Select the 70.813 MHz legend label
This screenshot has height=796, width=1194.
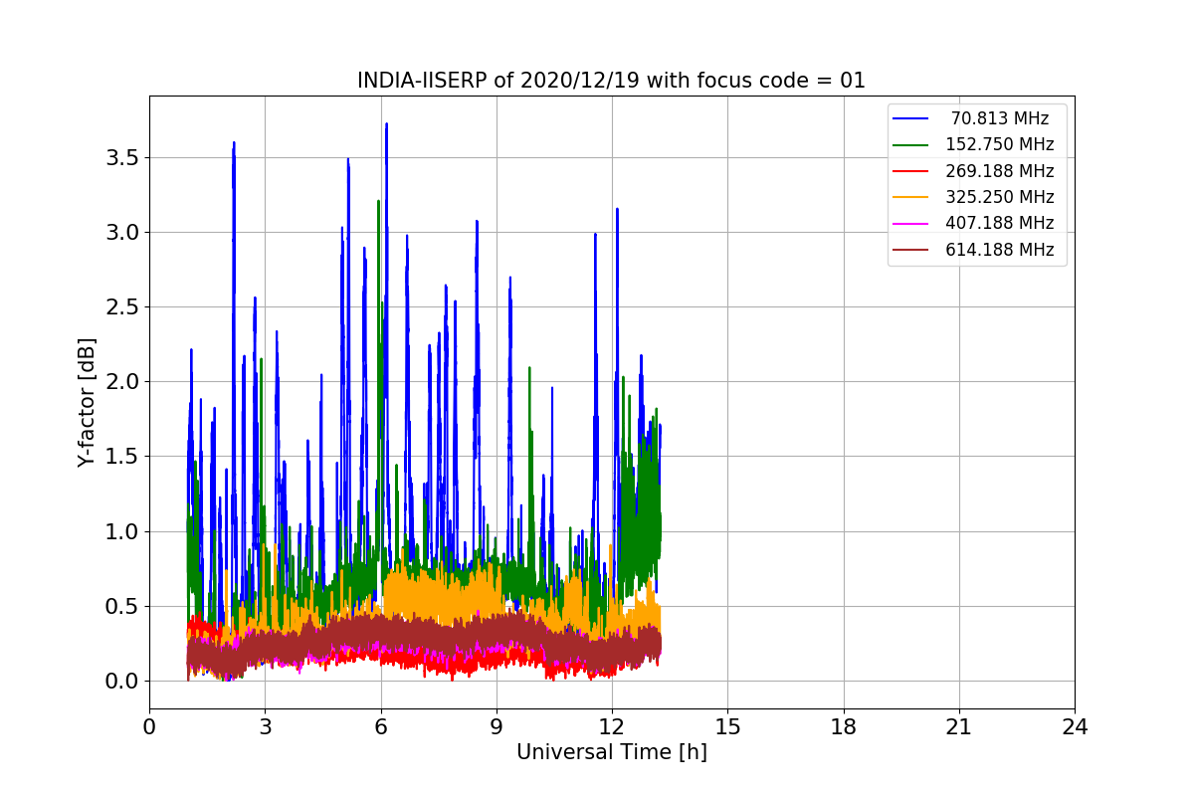[x=999, y=118]
